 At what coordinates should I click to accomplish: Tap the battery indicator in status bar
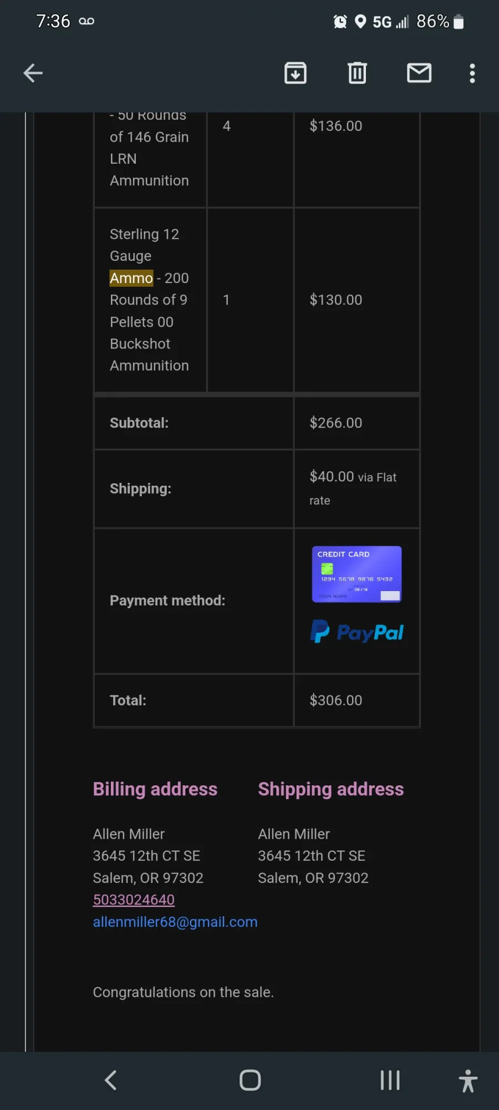point(459,22)
